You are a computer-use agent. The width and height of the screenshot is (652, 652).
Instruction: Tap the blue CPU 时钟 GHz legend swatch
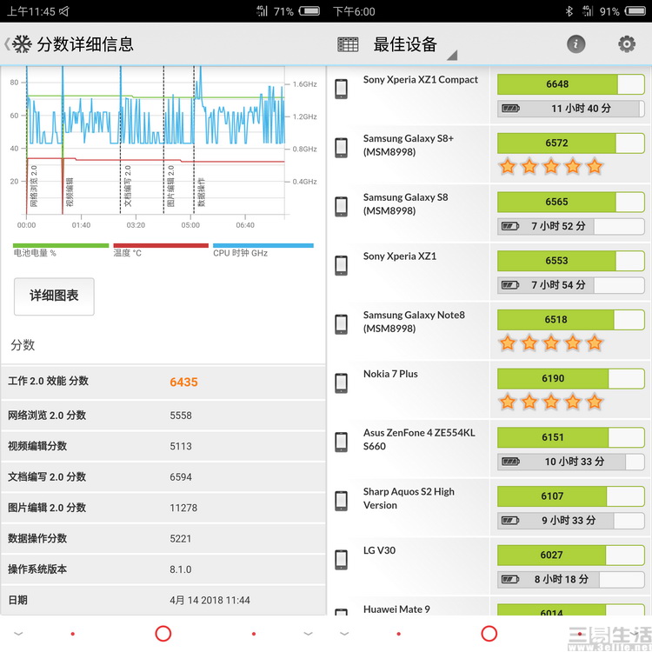[x=263, y=246]
